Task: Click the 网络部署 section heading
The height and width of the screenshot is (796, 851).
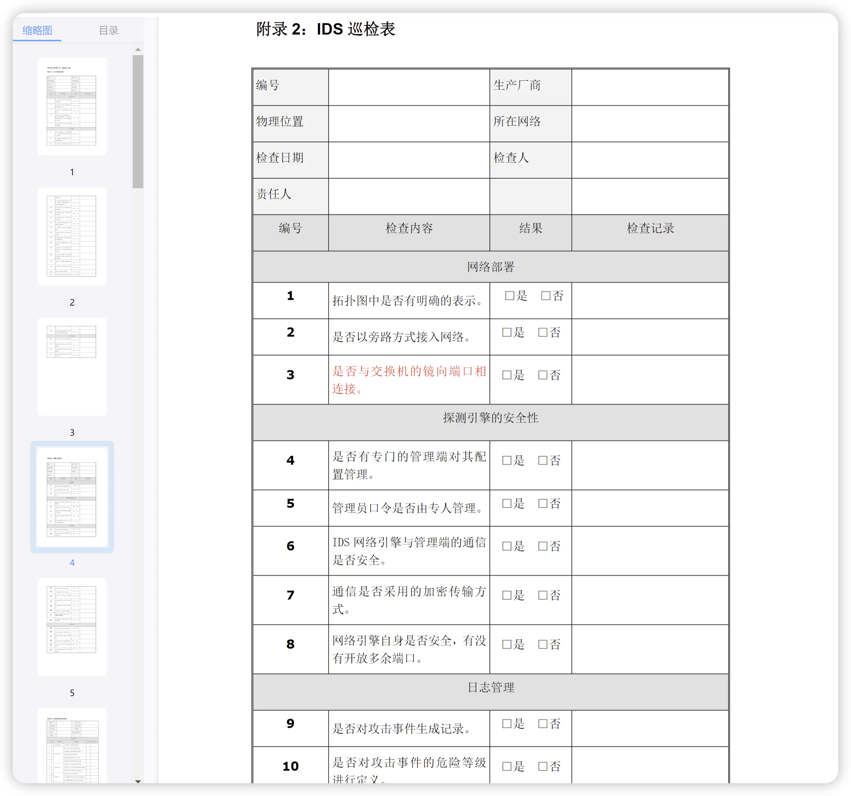Action: pyautogui.click(x=491, y=267)
